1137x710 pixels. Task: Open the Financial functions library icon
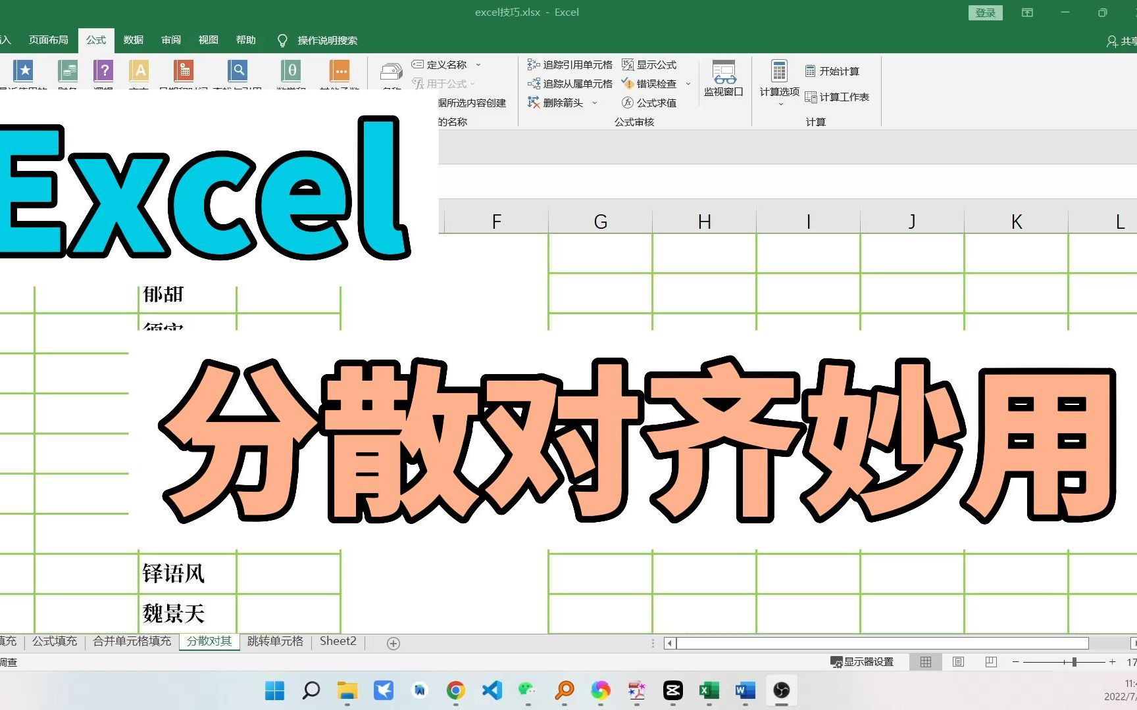click(x=68, y=70)
